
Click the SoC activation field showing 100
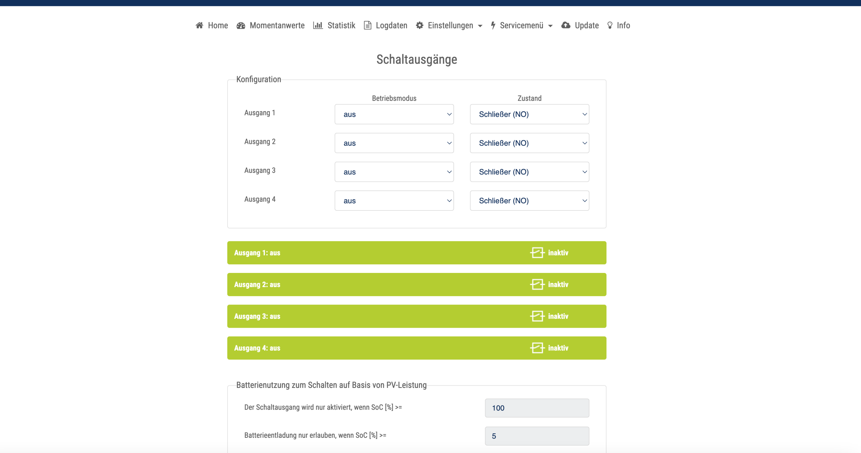(x=537, y=408)
